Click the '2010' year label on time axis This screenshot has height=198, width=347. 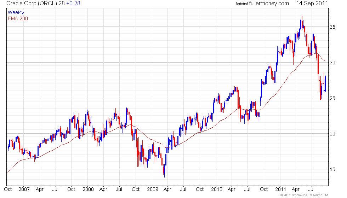tap(216, 190)
